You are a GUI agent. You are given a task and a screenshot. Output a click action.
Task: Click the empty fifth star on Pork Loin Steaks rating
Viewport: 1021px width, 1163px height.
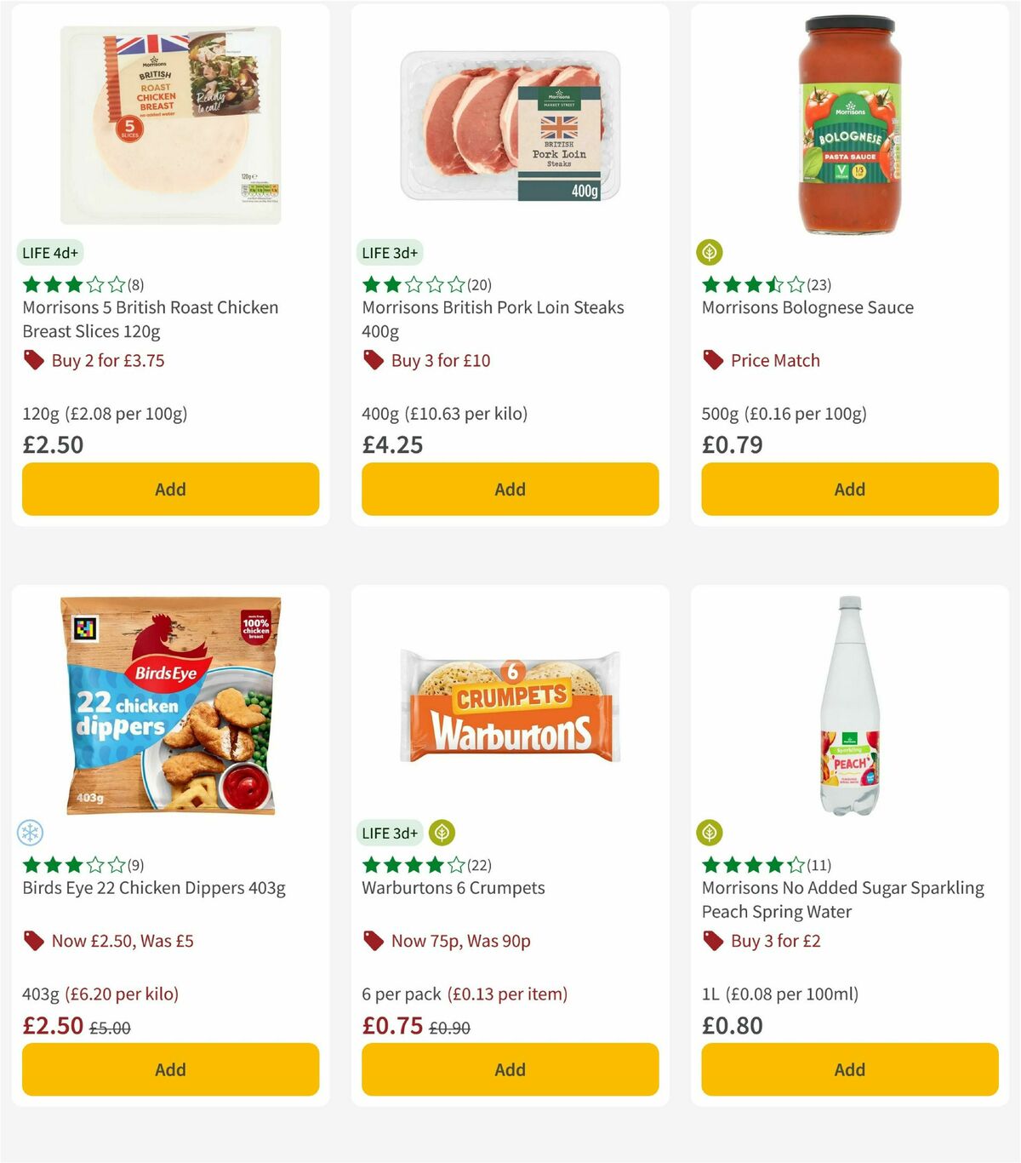tap(456, 285)
